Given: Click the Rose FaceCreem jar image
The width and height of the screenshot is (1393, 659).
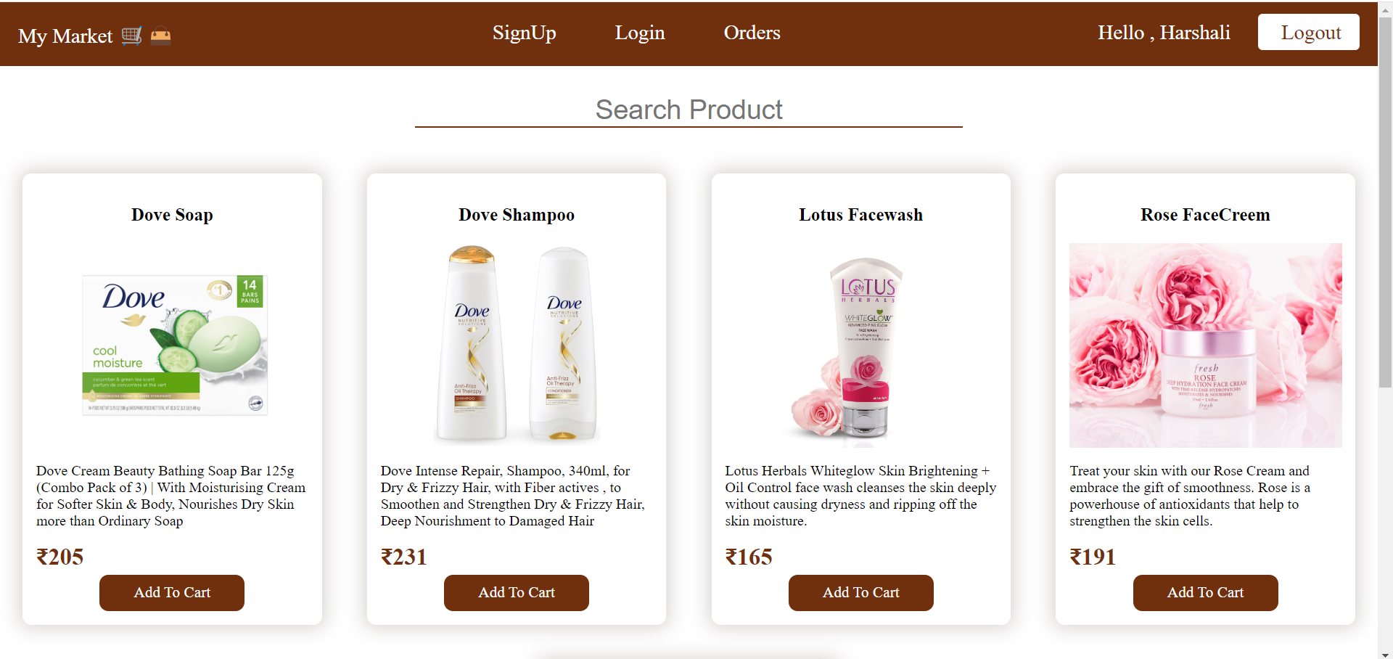Looking at the screenshot, I should pyautogui.click(x=1205, y=345).
